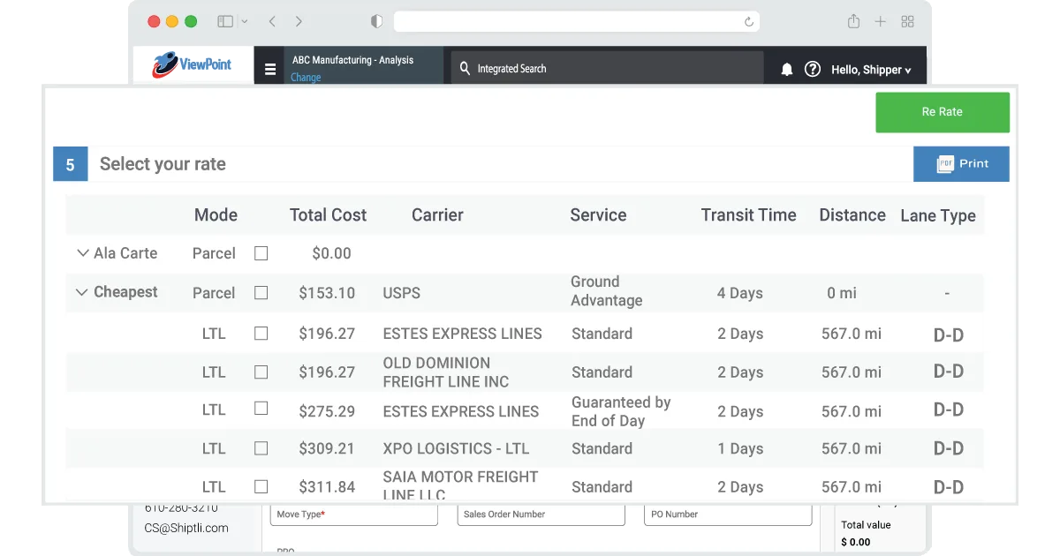
Task: Click the Sales Order Number field
Action: [541, 515]
